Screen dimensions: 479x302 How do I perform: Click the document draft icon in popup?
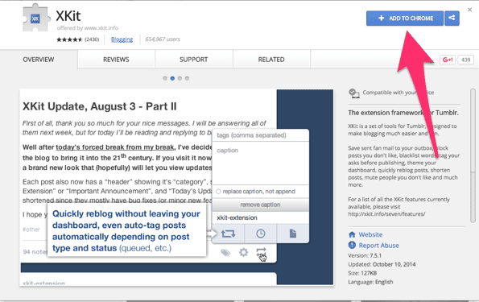click(293, 234)
